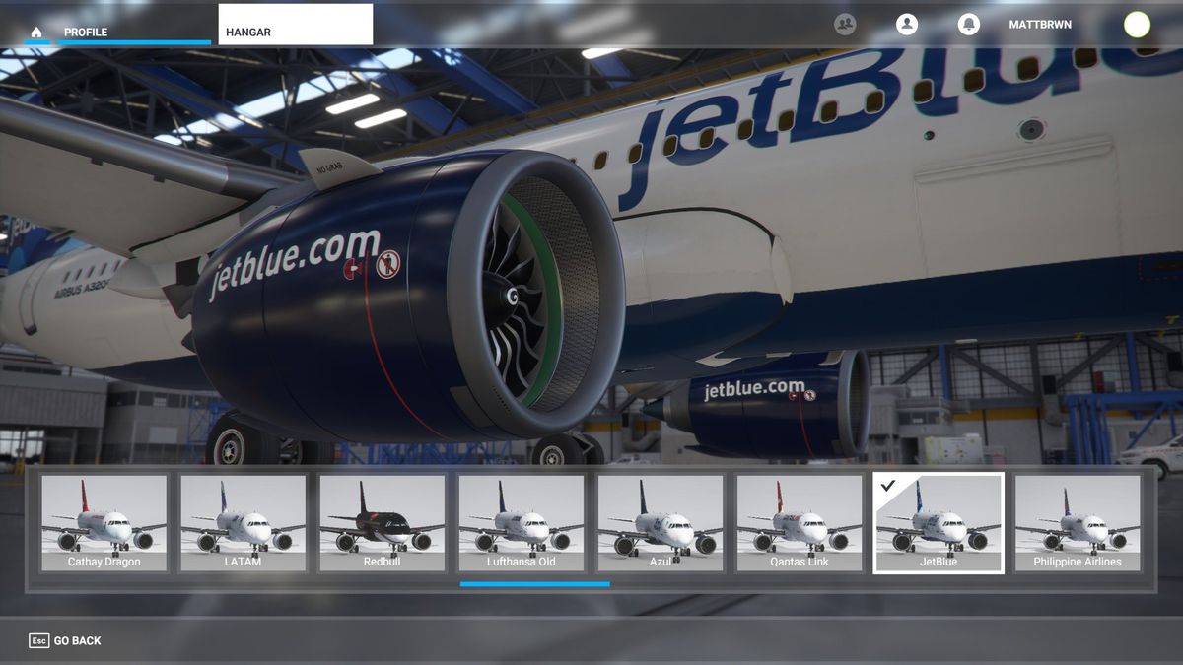This screenshot has height=665, width=1183.
Task: Switch to the Profile tab
Action: pyautogui.click(x=87, y=32)
